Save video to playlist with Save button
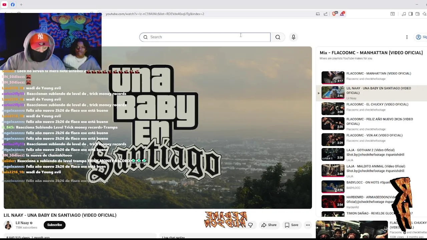 tap(291, 225)
